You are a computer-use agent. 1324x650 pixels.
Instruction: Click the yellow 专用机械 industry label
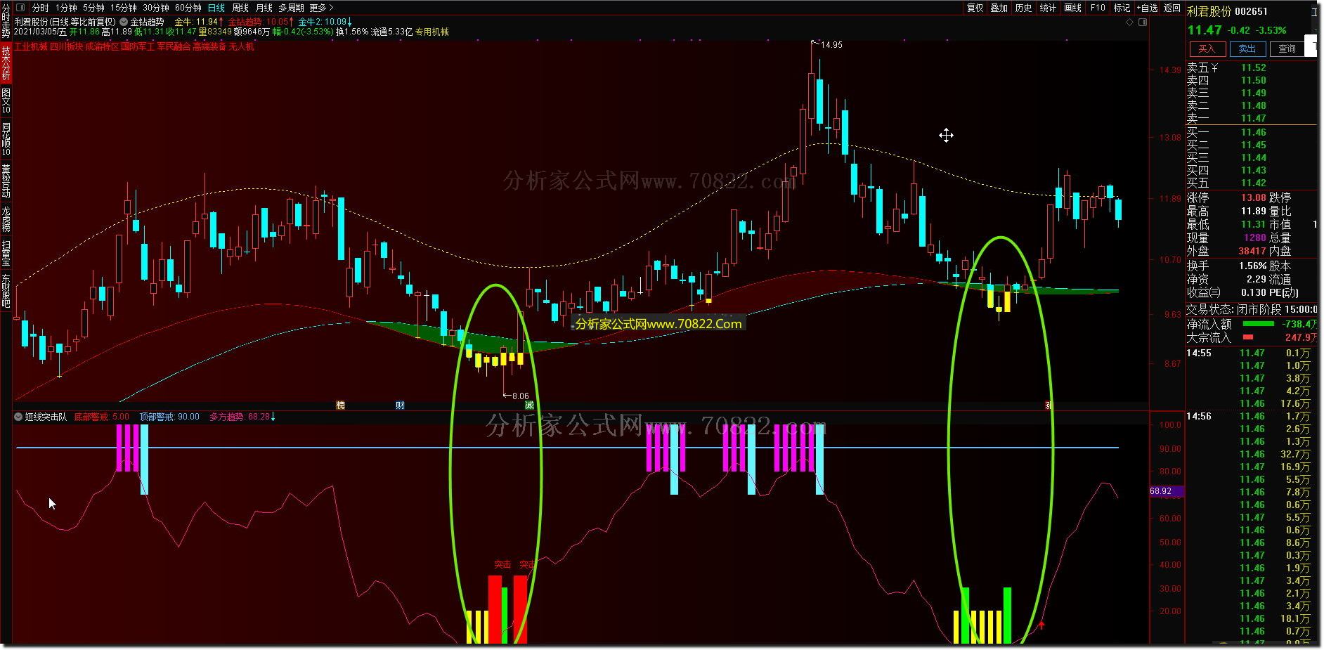(432, 32)
